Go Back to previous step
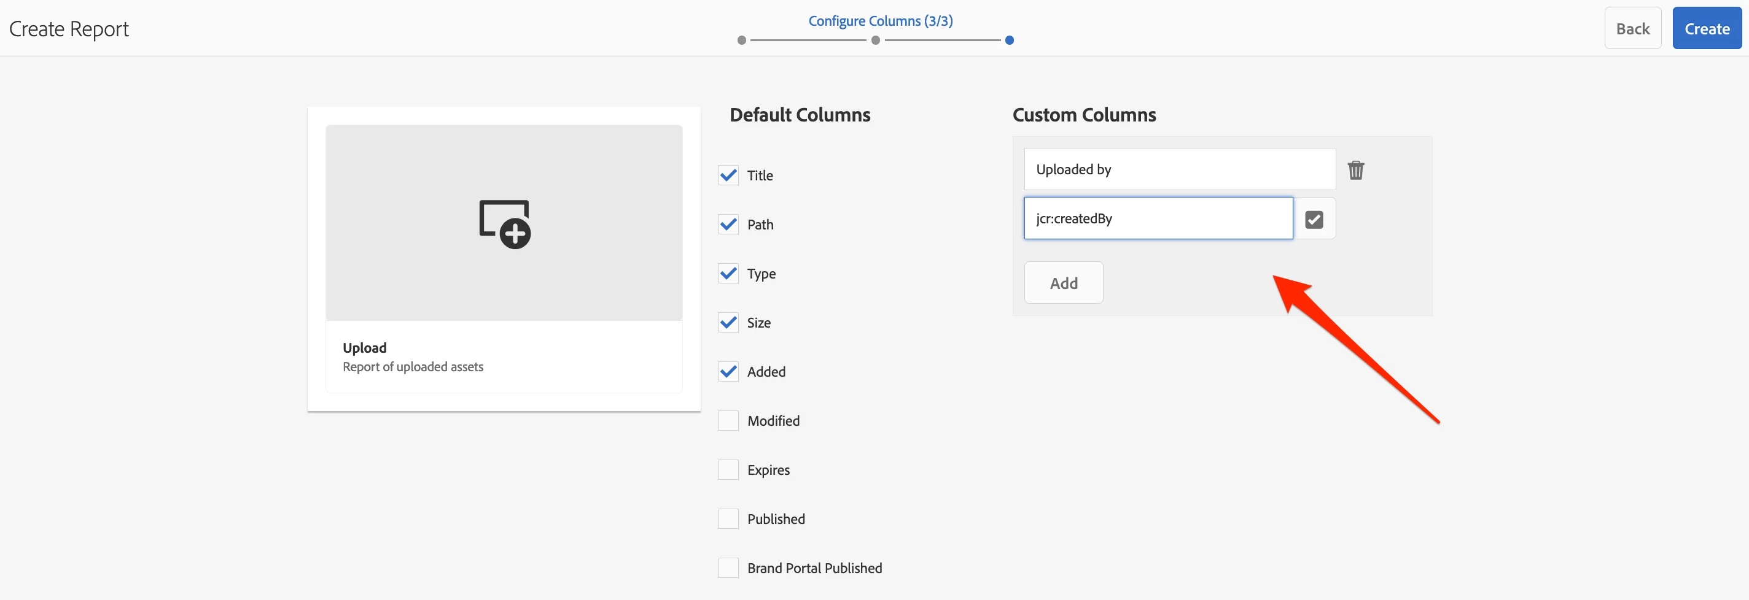Viewport: 1749px width, 600px height. [1632, 28]
